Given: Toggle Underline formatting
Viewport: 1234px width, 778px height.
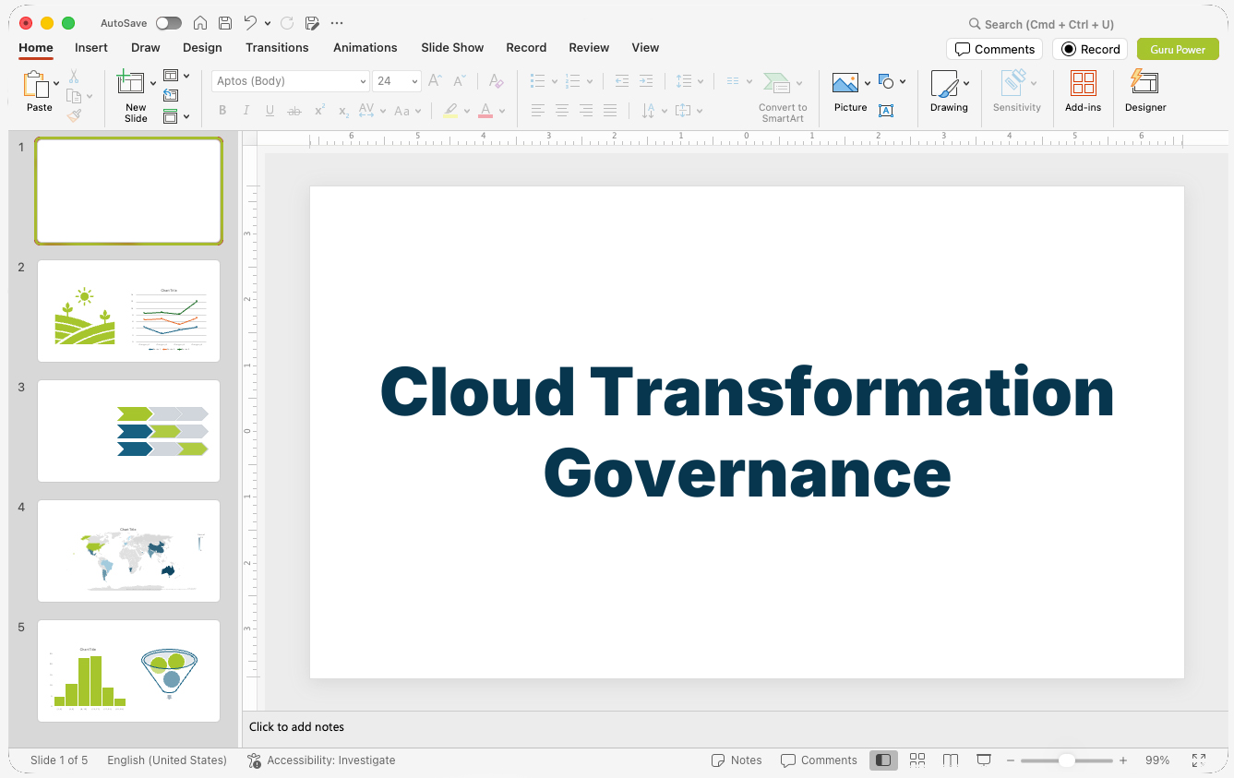Looking at the screenshot, I should (x=270, y=111).
